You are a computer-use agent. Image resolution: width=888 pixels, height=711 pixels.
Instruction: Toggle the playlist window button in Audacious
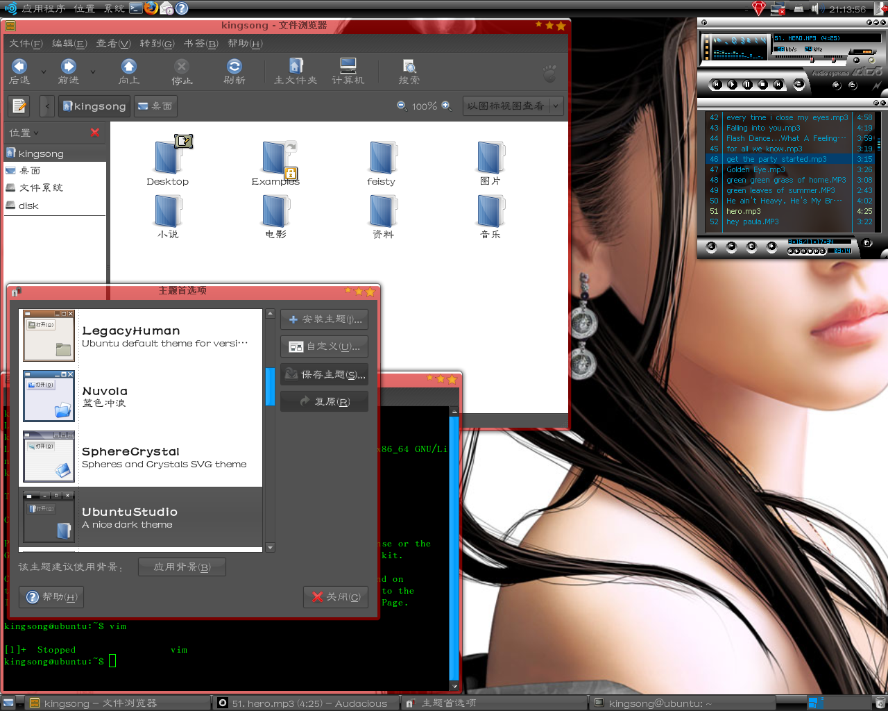point(872,60)
